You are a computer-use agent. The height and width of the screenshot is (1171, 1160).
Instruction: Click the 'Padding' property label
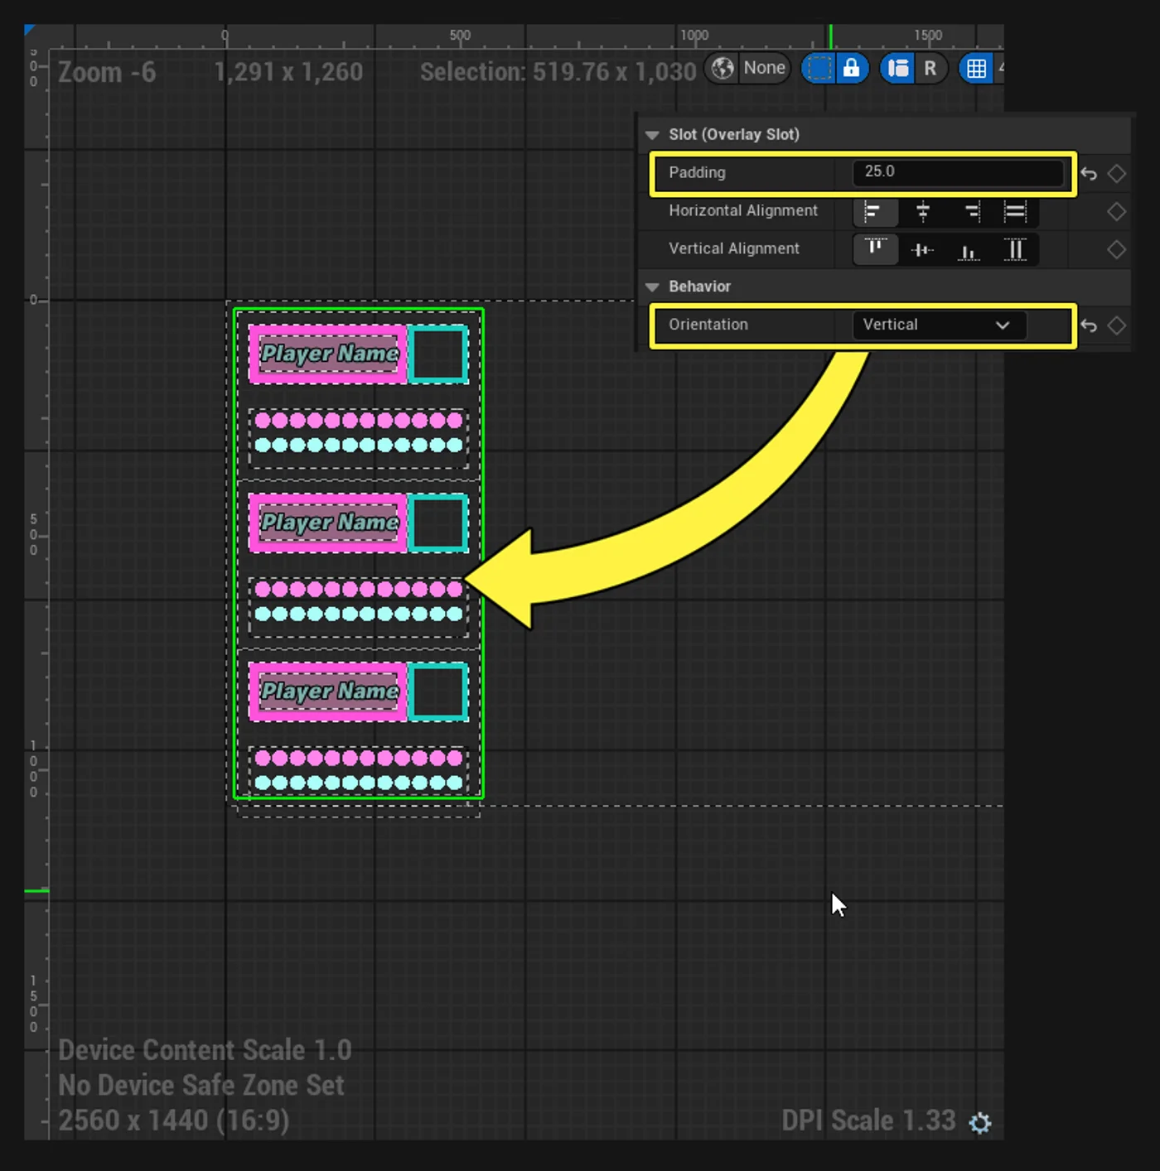tap(697, 172)
